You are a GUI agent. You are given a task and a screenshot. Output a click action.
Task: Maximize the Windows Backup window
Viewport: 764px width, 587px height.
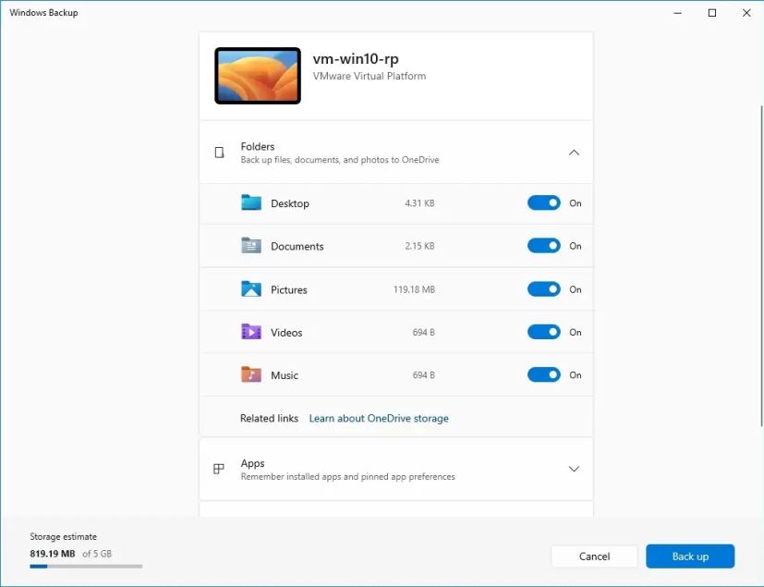(712, 13)
